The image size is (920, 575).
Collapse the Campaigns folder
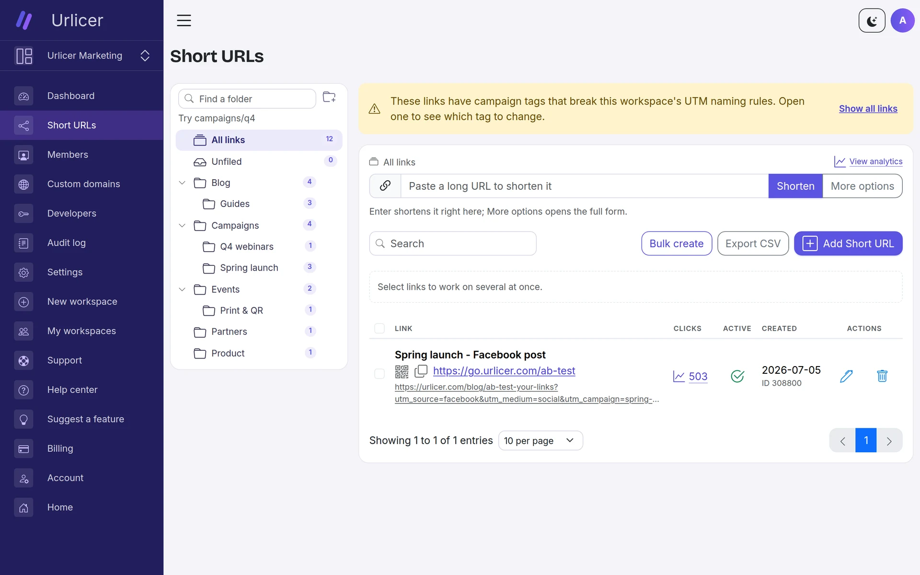coord(182,225)
